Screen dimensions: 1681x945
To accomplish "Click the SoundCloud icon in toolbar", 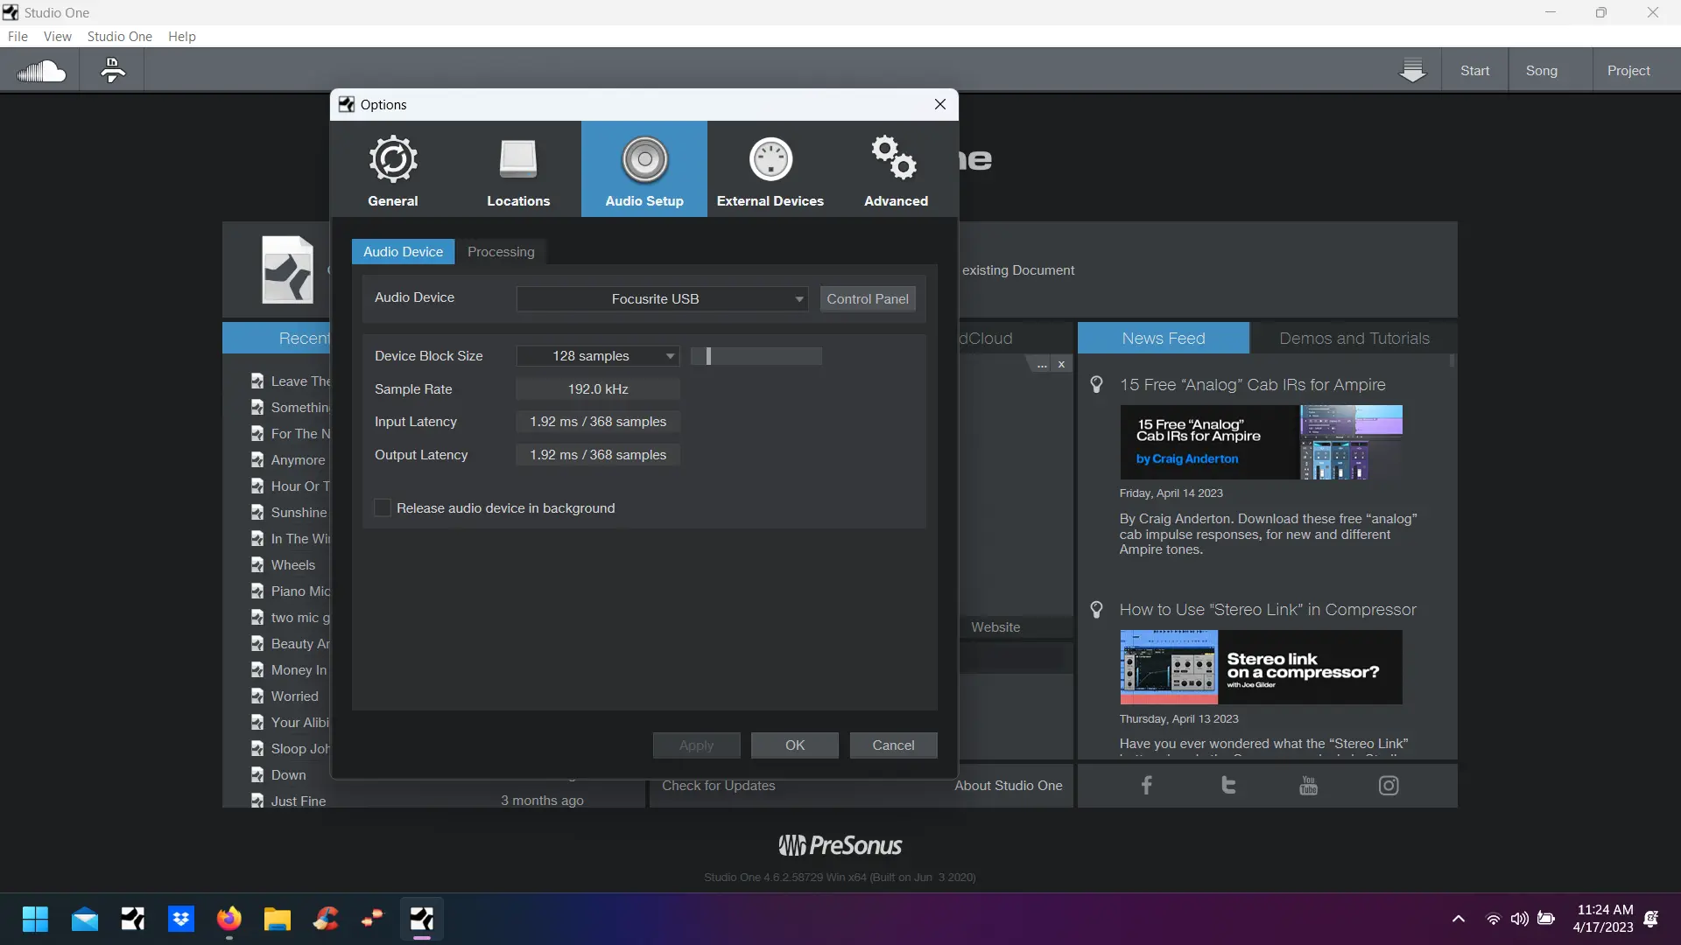I will (41, 71).
